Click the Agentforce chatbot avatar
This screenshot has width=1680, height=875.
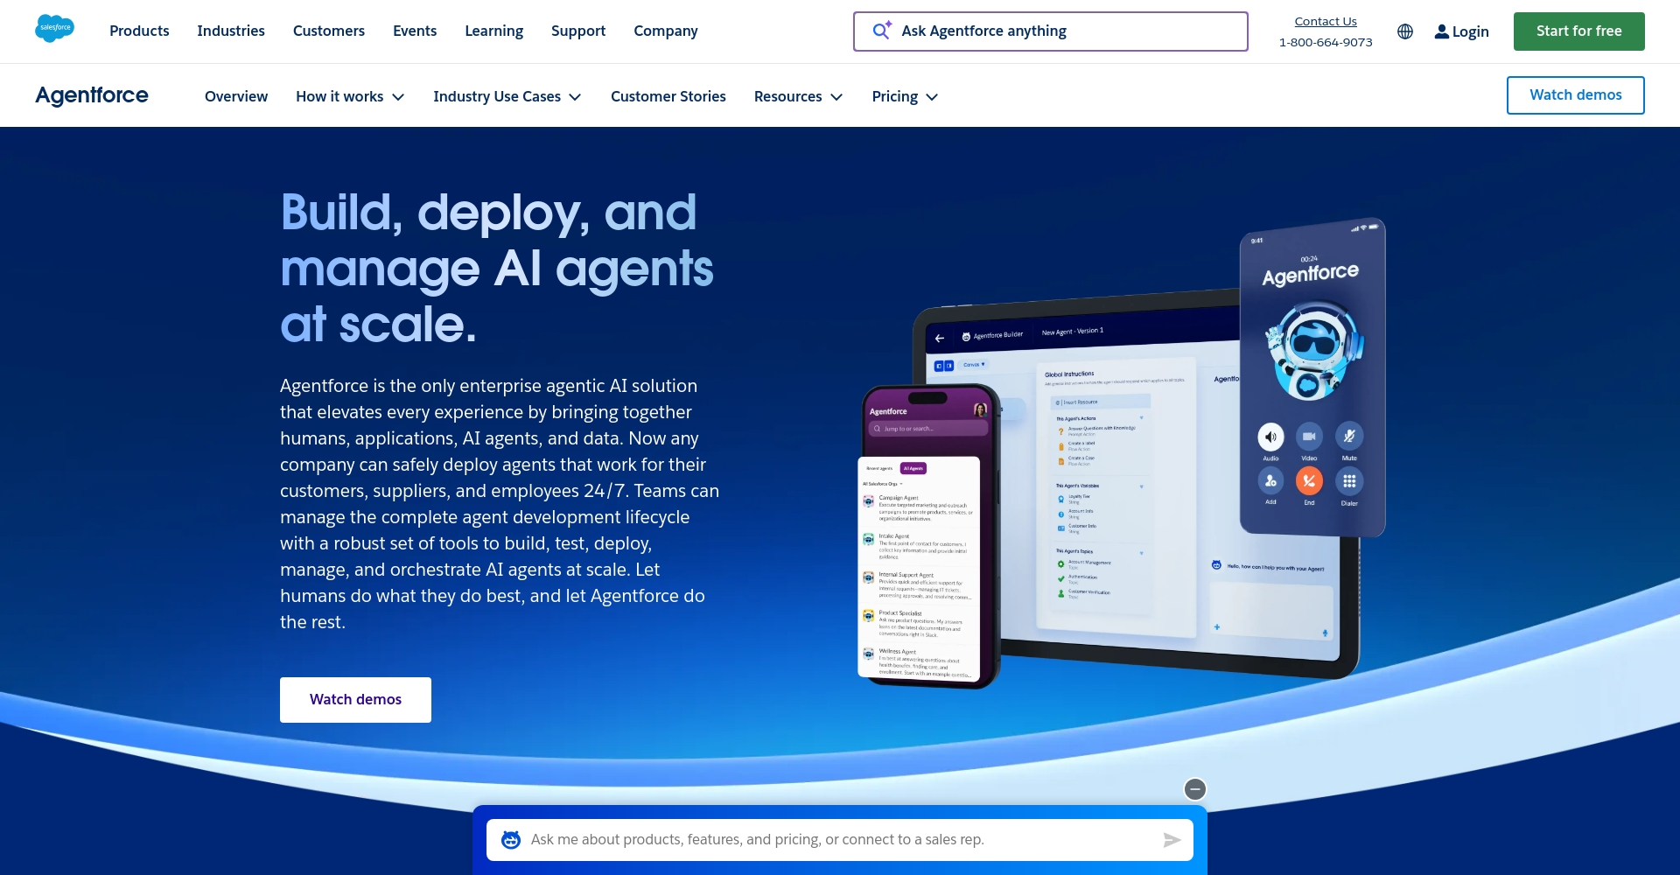tap(511, 839)
